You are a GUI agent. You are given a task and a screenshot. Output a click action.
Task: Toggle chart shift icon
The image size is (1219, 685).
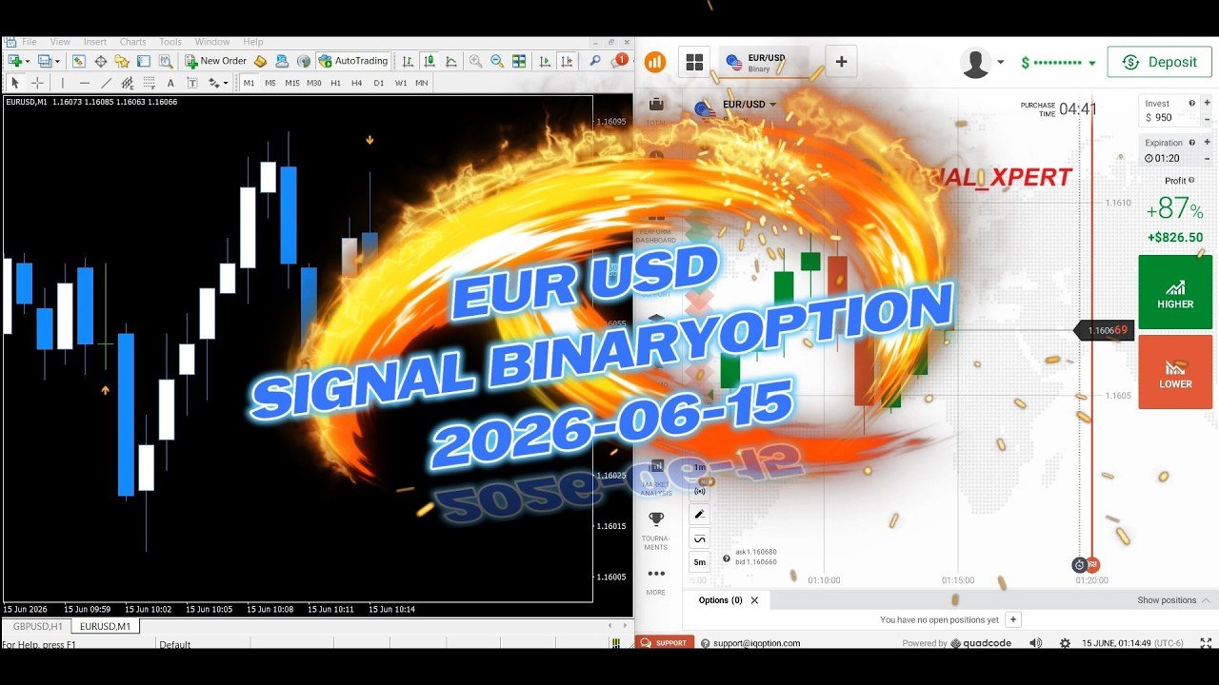pyautogui.click(x=566, y=61)
